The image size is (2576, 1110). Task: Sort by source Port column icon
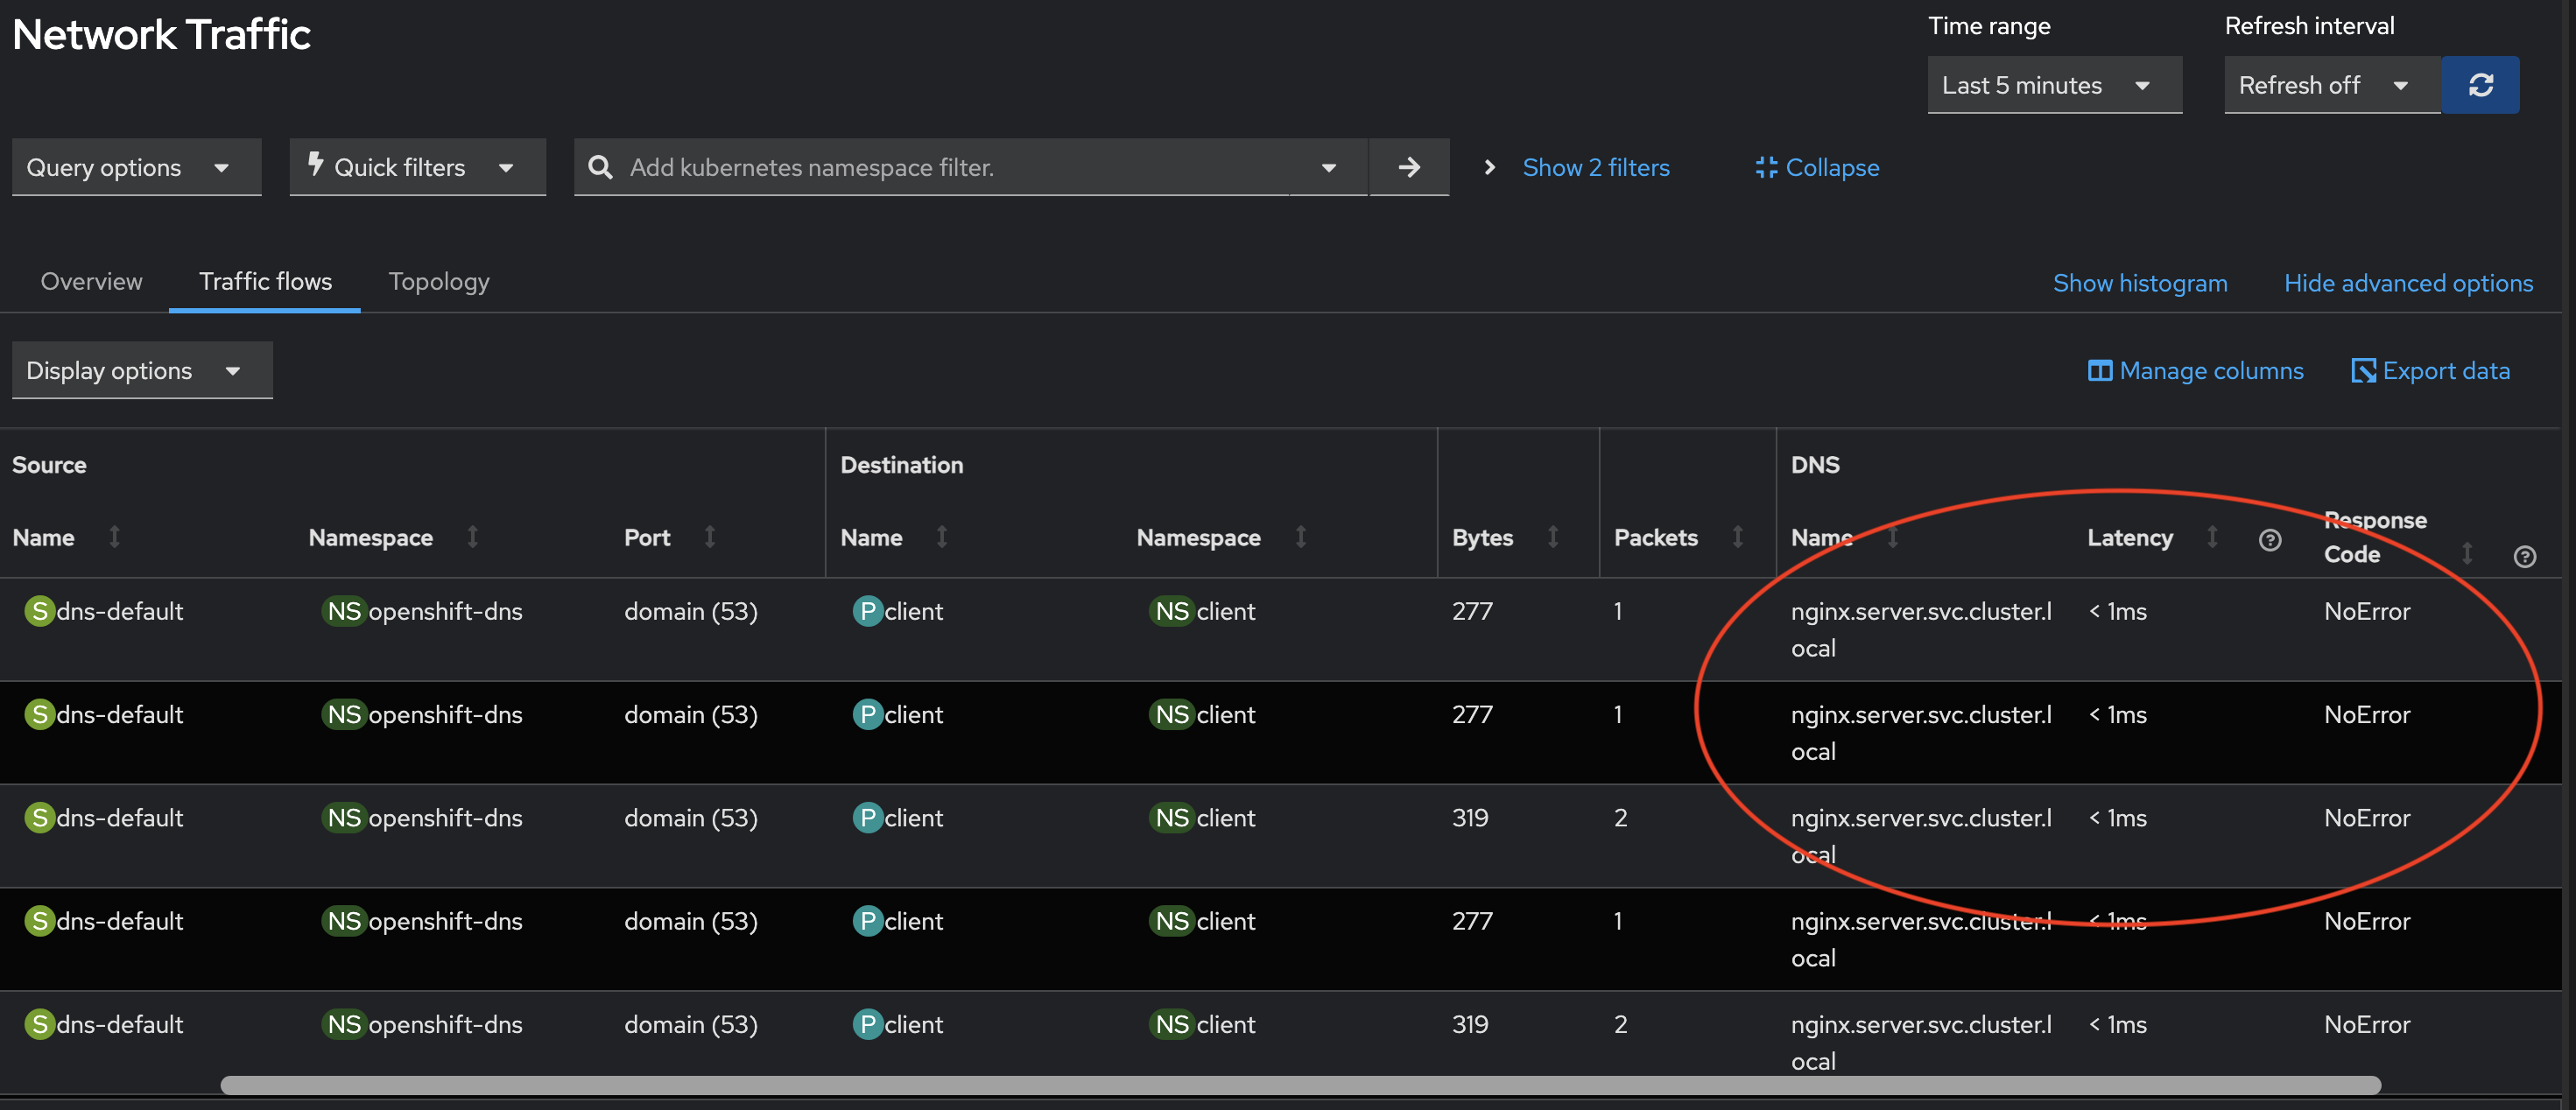709,537
